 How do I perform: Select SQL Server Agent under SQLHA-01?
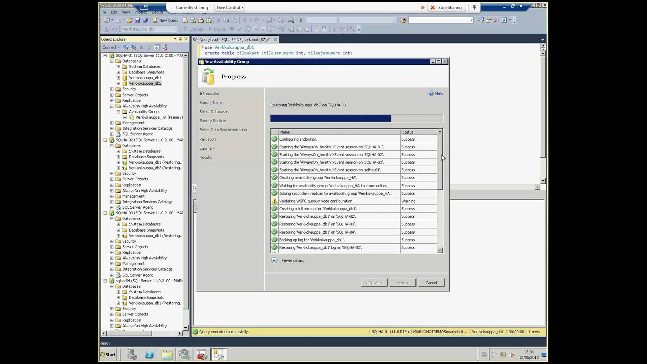(x=137, y=134)
